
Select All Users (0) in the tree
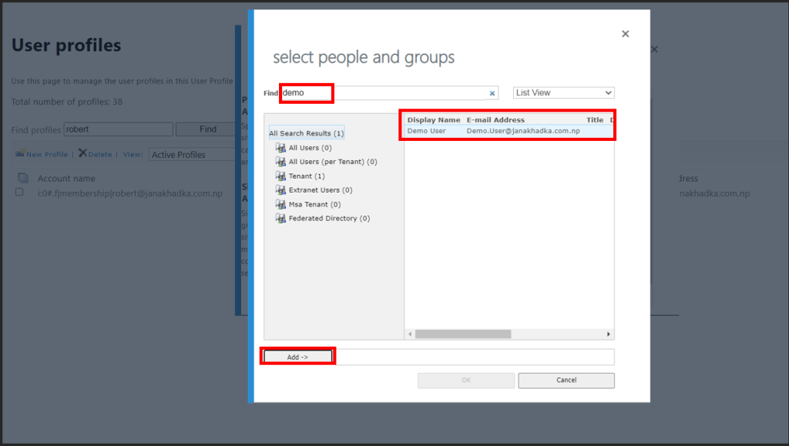310,148
